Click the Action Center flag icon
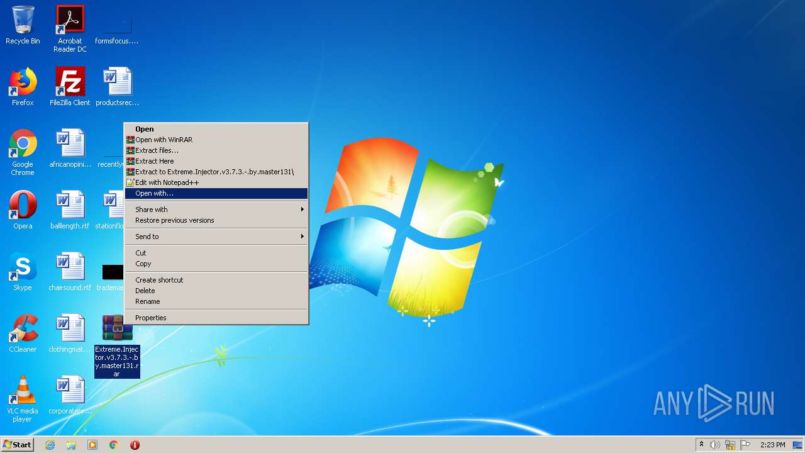 pyautogui.click(x=745, y=445)
